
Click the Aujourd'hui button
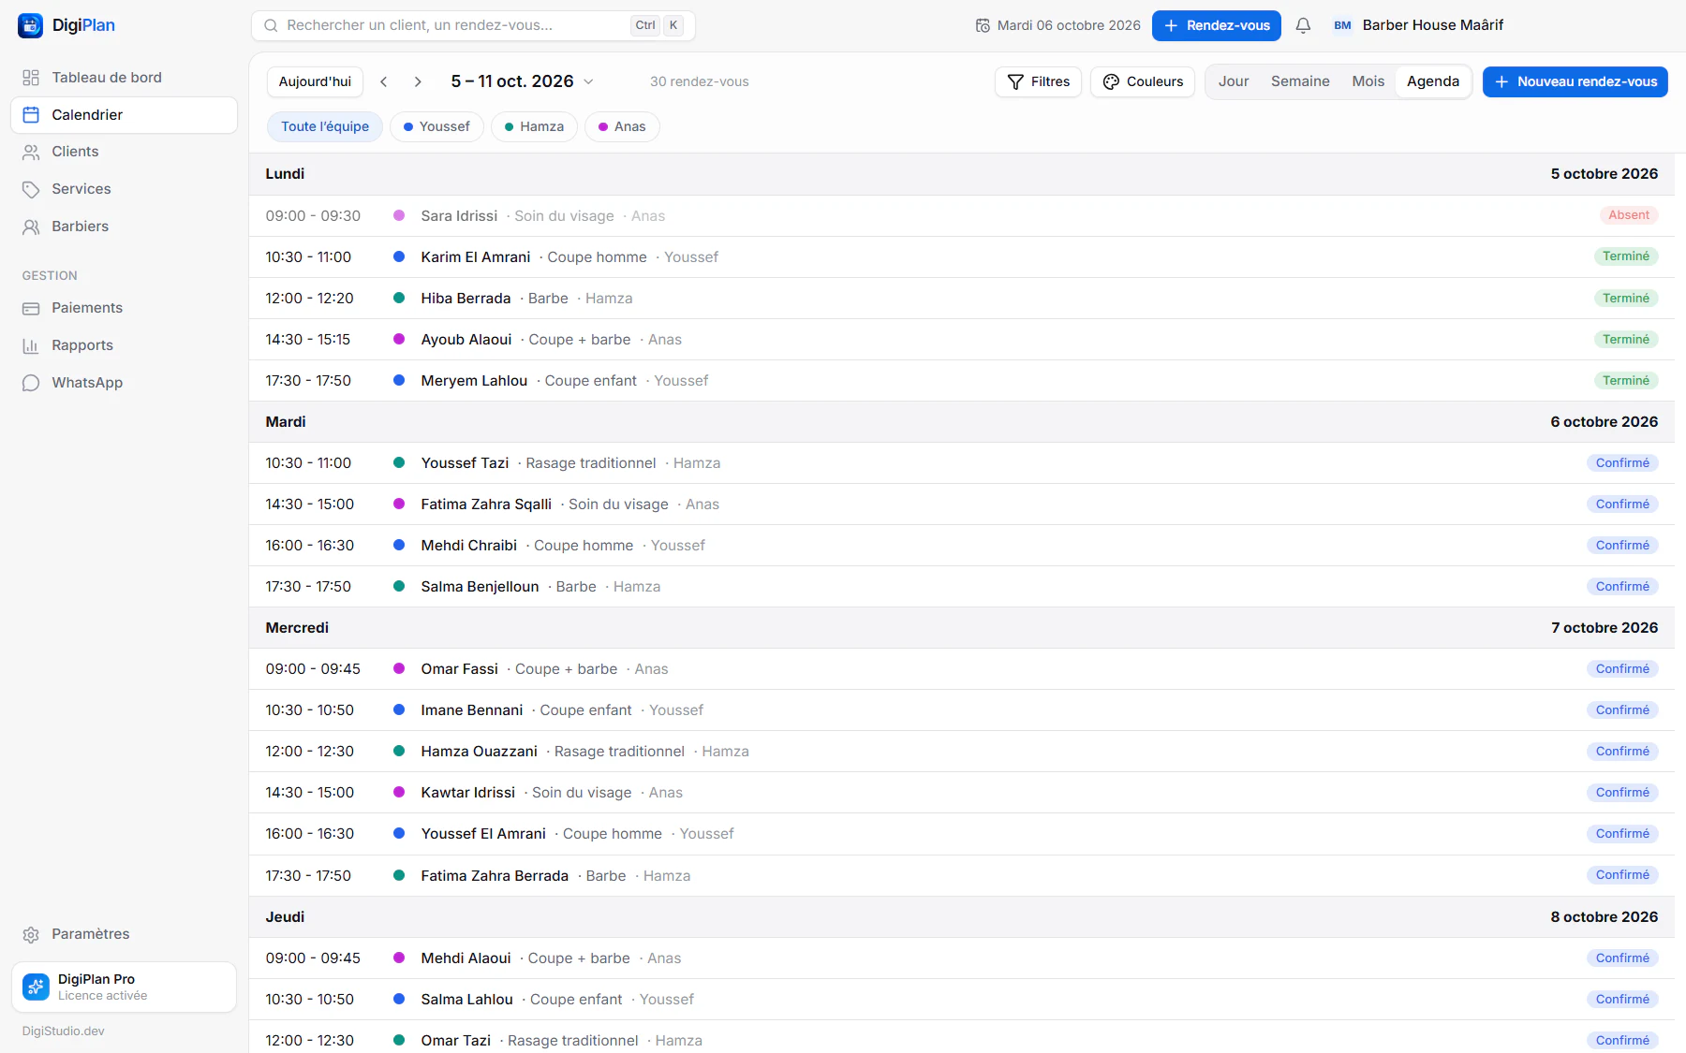point(315,81)
